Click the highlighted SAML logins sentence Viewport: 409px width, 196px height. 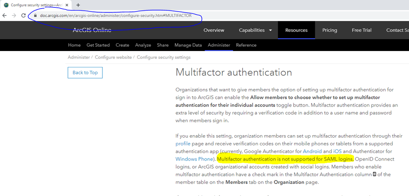pos(285,159)
